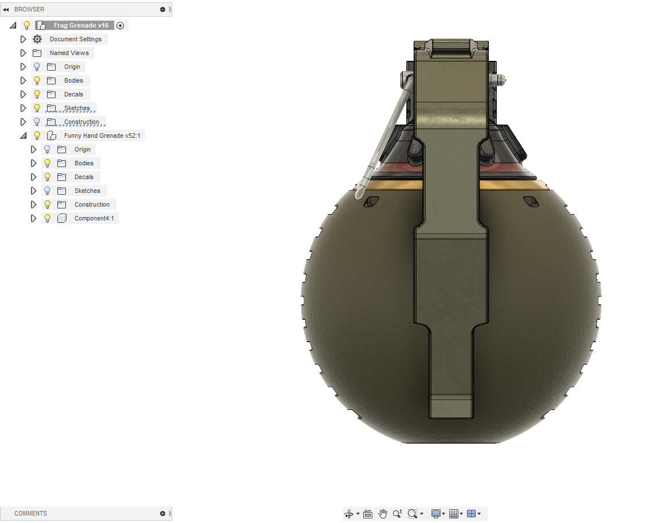Activate the Pan tool
669x523 pixels.
click(x=383, y=514)
